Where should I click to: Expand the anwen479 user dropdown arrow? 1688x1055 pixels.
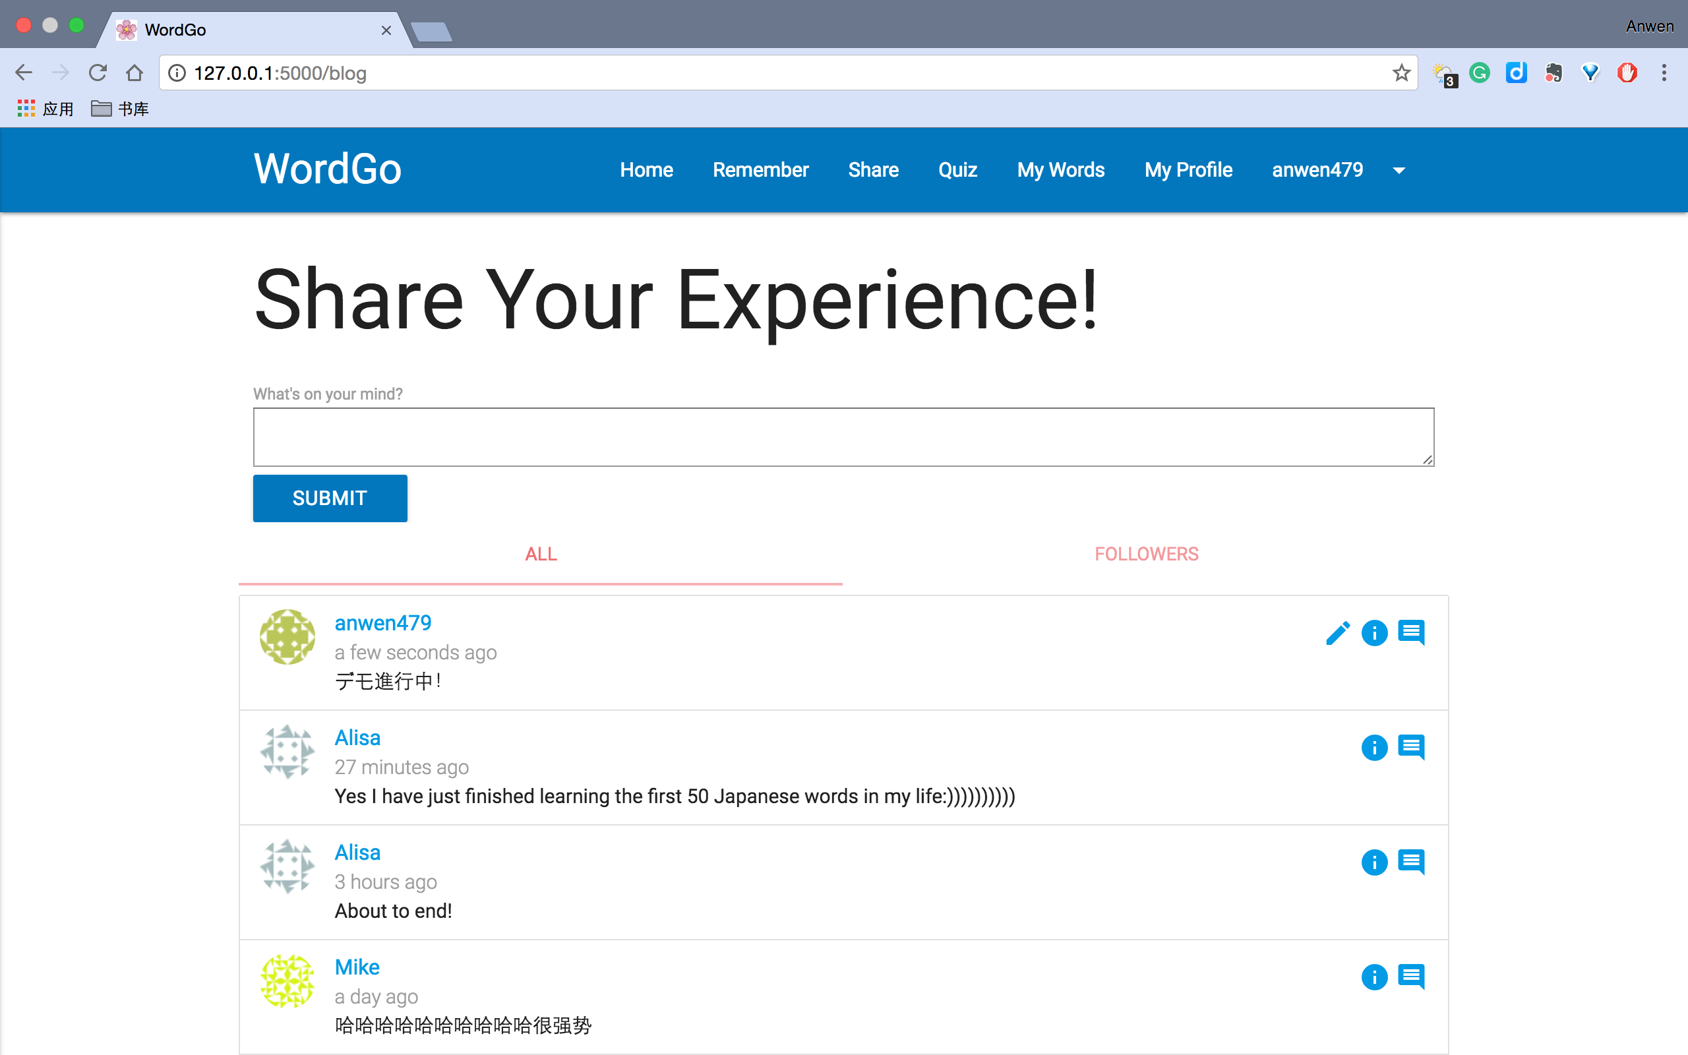click(x=1399, y=171)
